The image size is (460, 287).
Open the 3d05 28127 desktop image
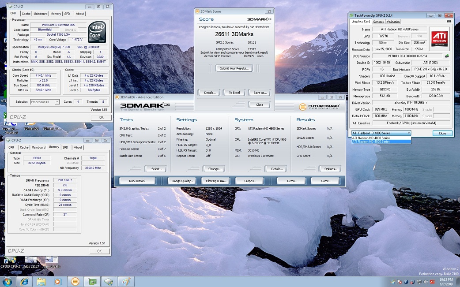click(x=31, y=262)
